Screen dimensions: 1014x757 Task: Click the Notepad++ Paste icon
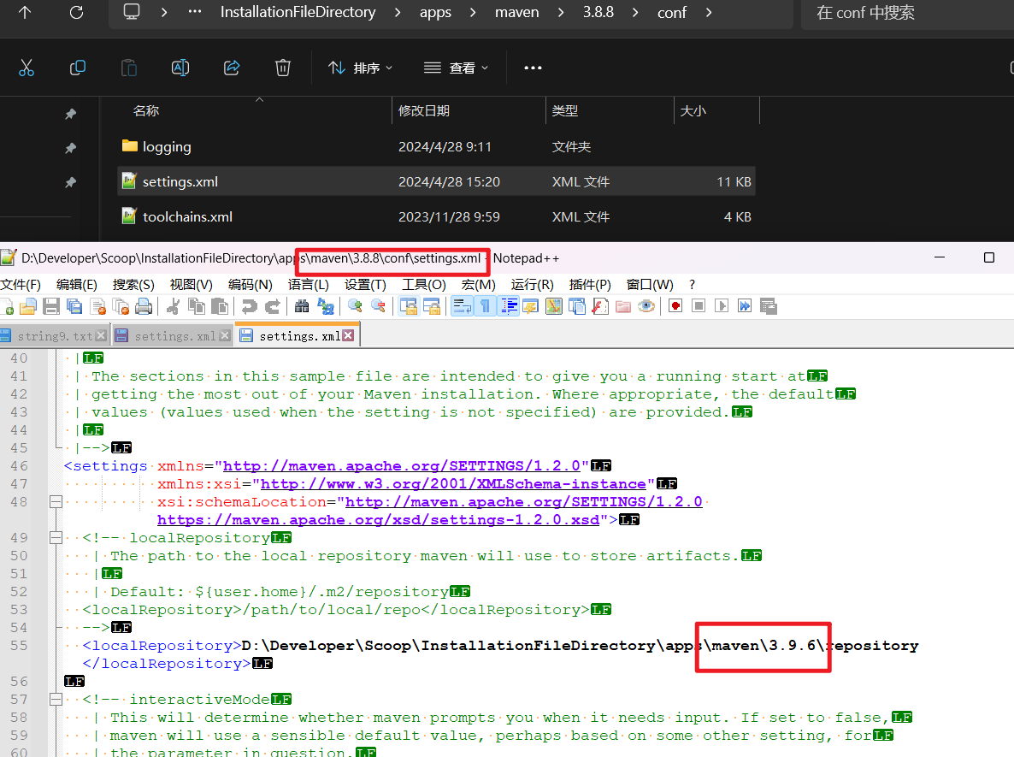pos(219,307)
